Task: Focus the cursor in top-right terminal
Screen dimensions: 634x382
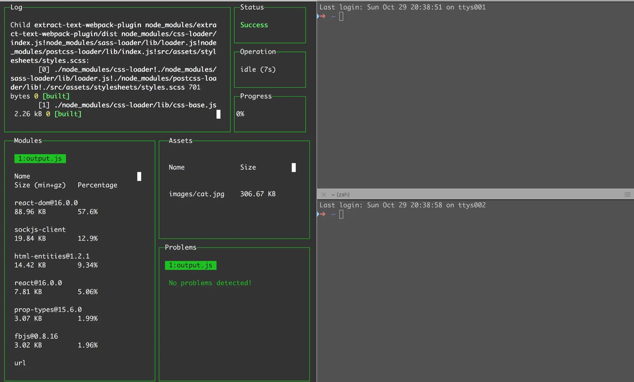Action: pyautogui.click(x=341, y=16)
